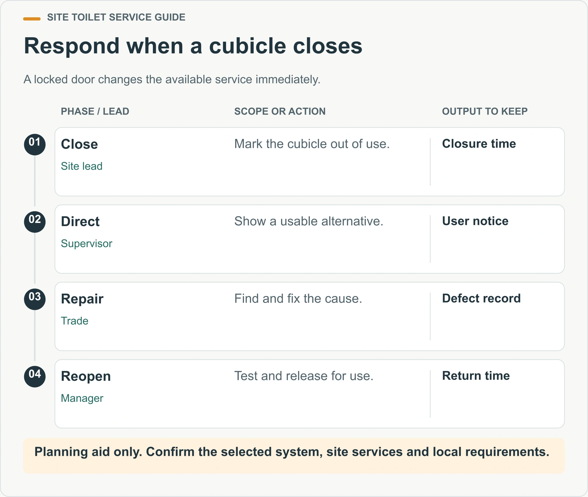Click the 'Site lead' role label
This screenshot has width=588, height=497.
(x=82, y=166)
